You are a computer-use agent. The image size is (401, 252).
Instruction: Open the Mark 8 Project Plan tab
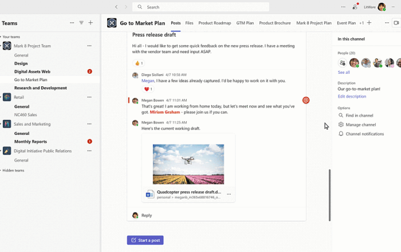[x=314, y=23]
